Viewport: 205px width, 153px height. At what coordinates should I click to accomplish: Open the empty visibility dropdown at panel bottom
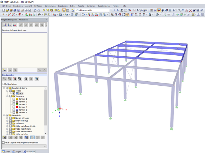(x=24, y=146)
